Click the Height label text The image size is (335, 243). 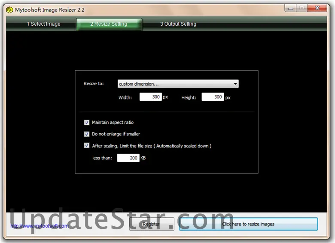[x=189, y=98]
